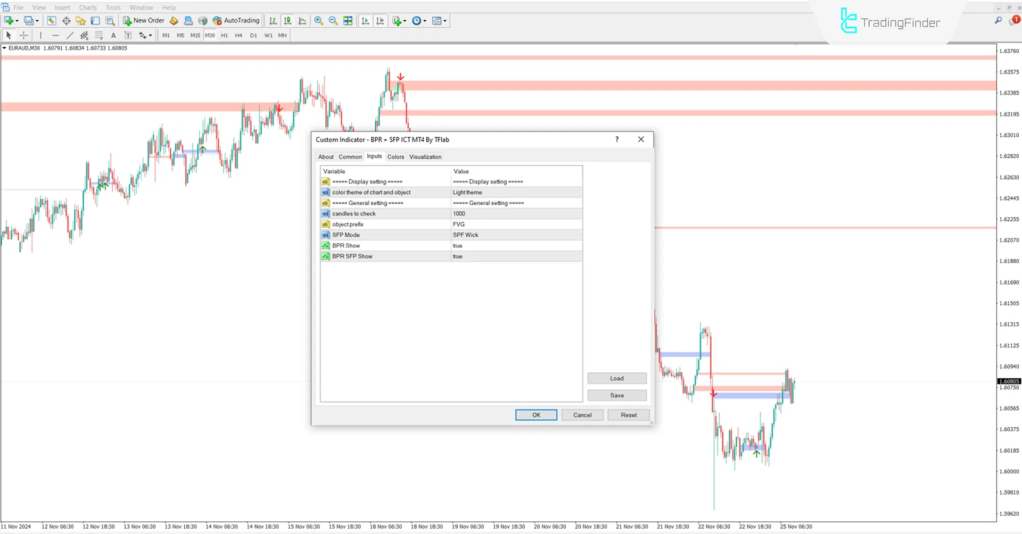Image resolution: width=1022 pixels, height=534 pixels.
Task: Zoom in on the chart
Action: [318, 21]
